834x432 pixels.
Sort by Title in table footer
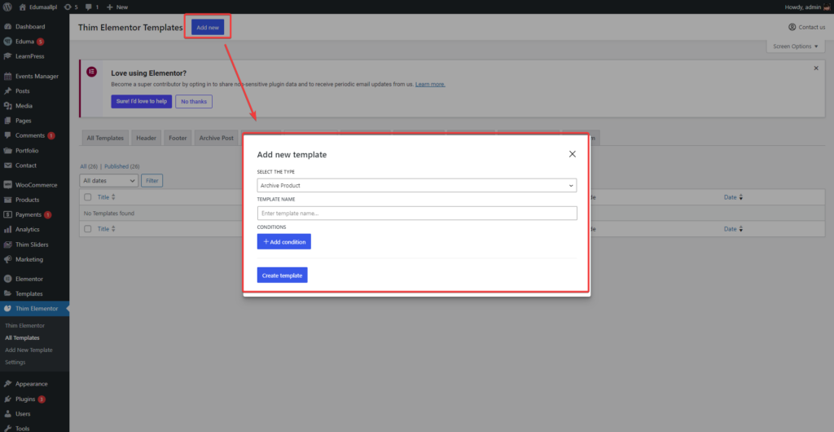pos(107,229)
